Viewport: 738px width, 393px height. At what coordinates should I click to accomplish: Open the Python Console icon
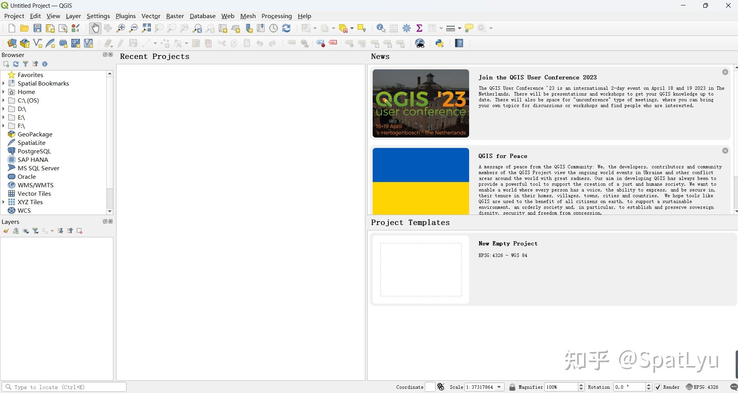(439, 43)
